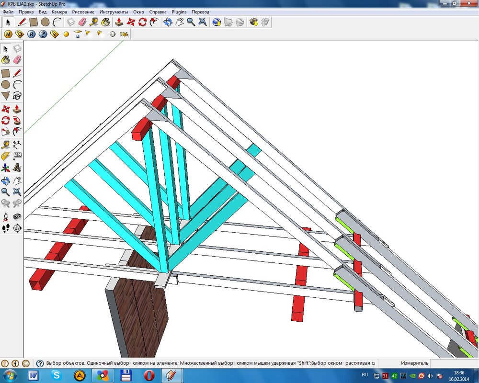Open the Plugins menu
This screenshot has height=383, width=479.
pyautogui.click(x=179, y=11)
